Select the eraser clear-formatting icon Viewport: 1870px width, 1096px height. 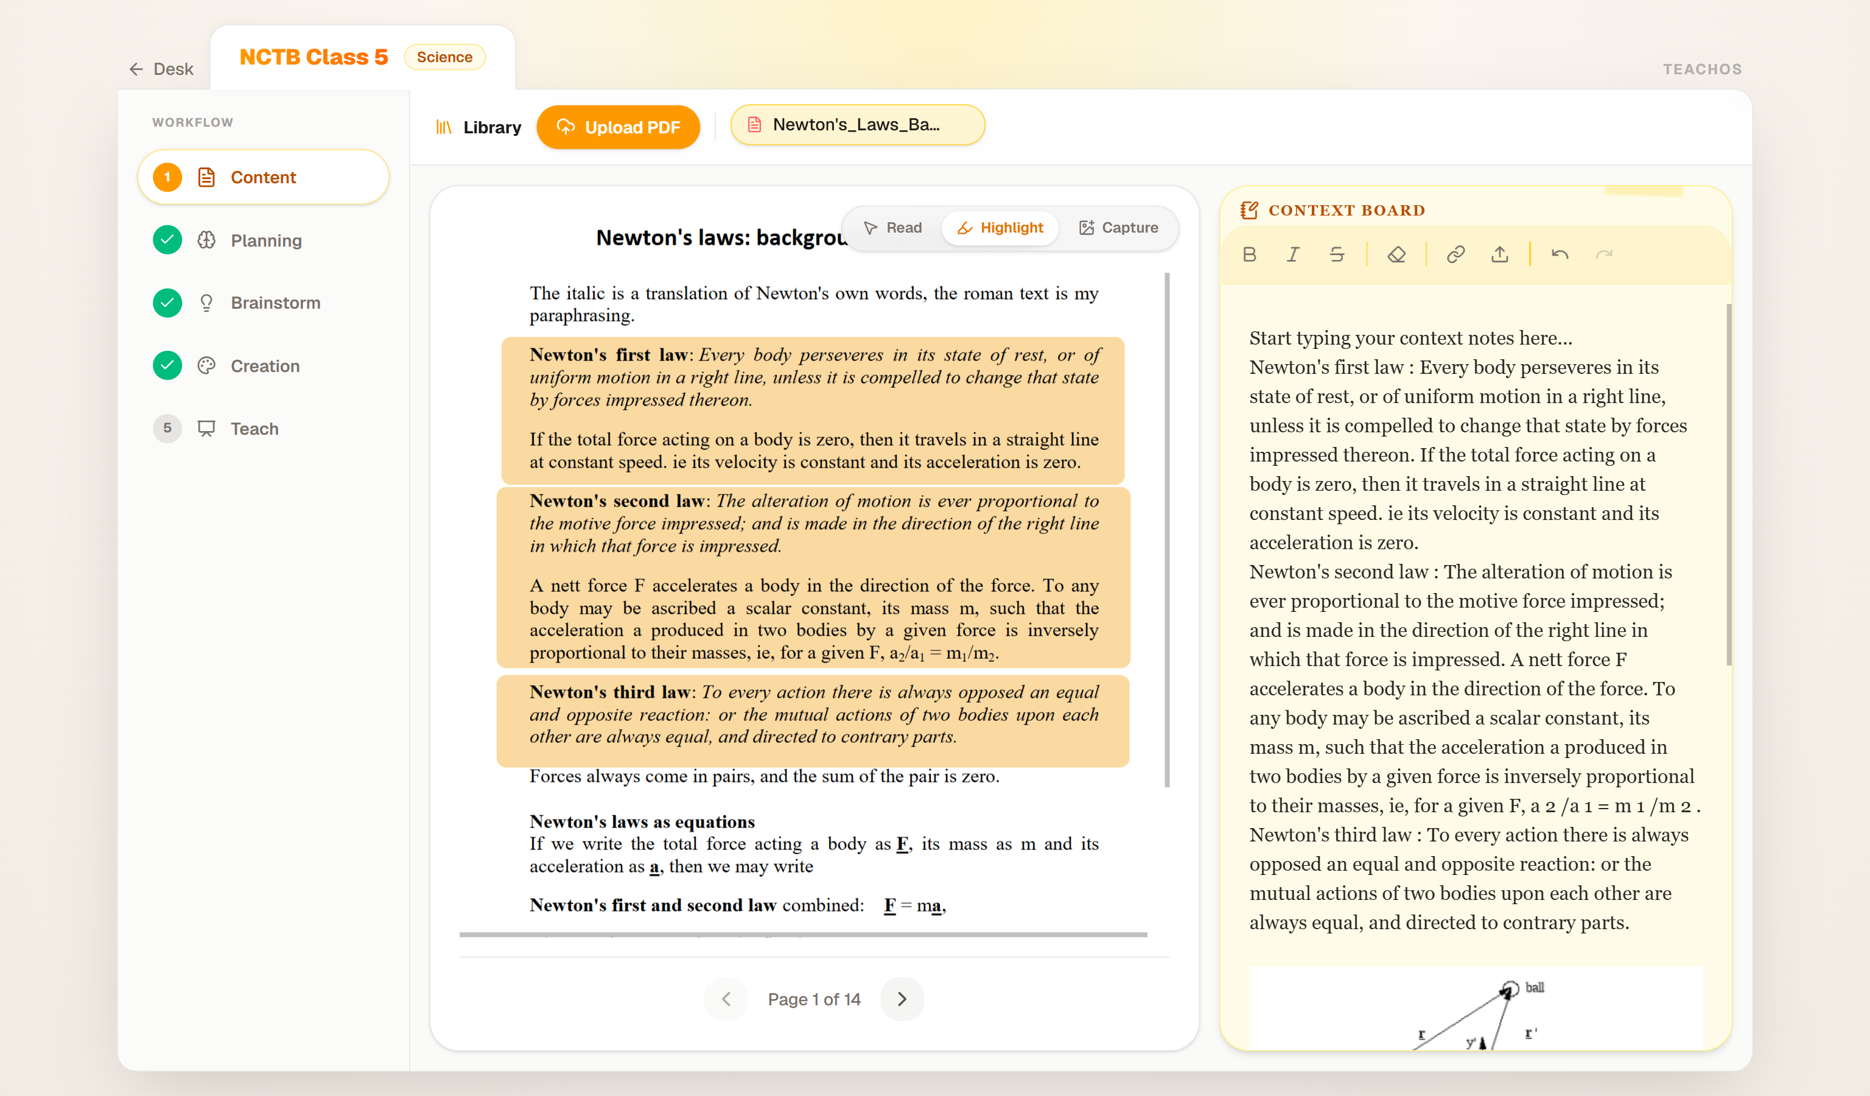(x=1396, y=255)
